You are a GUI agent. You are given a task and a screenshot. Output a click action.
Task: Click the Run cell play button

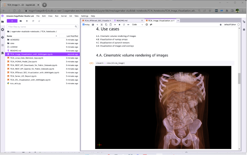point(115,25)
